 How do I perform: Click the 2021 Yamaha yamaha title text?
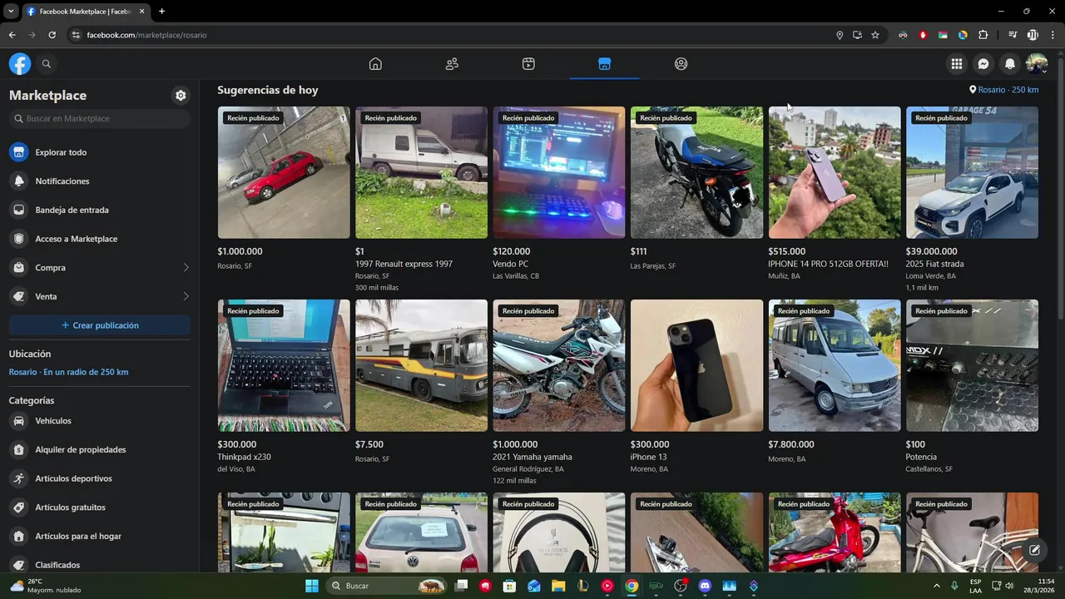(x=532, y=457)
